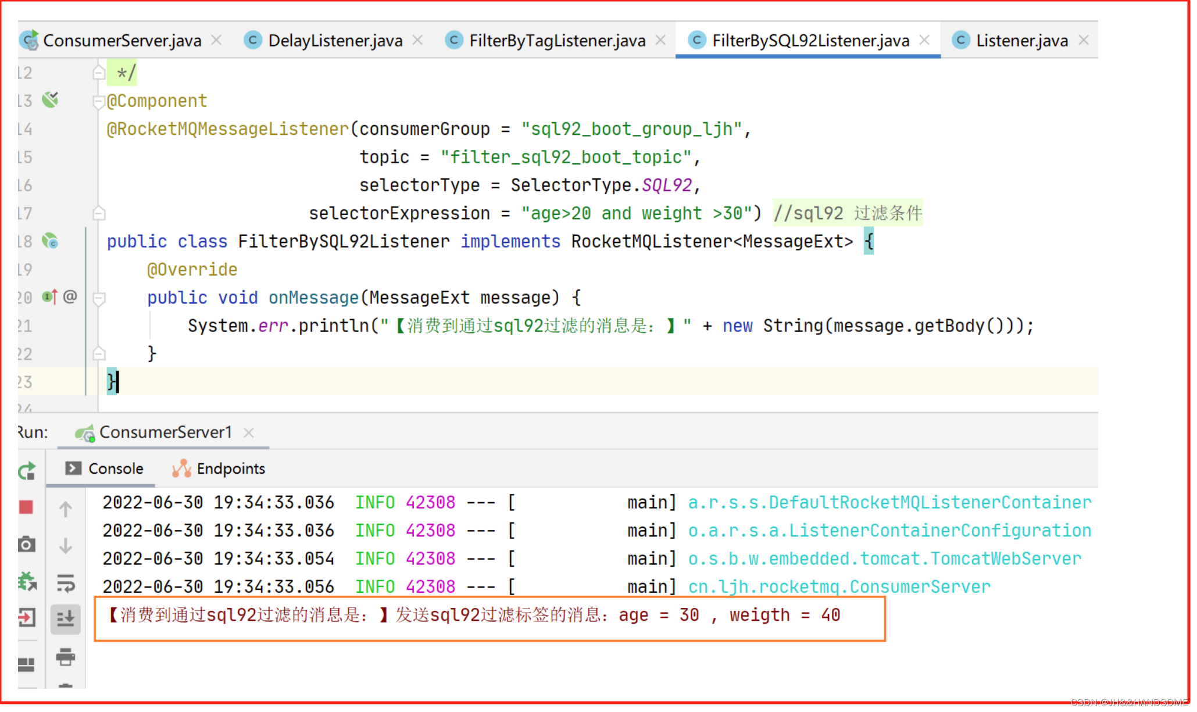1197x712 pixels.
Task: Click the Spring class gutter icon on line 18
Action: click(x=51, y=241)
